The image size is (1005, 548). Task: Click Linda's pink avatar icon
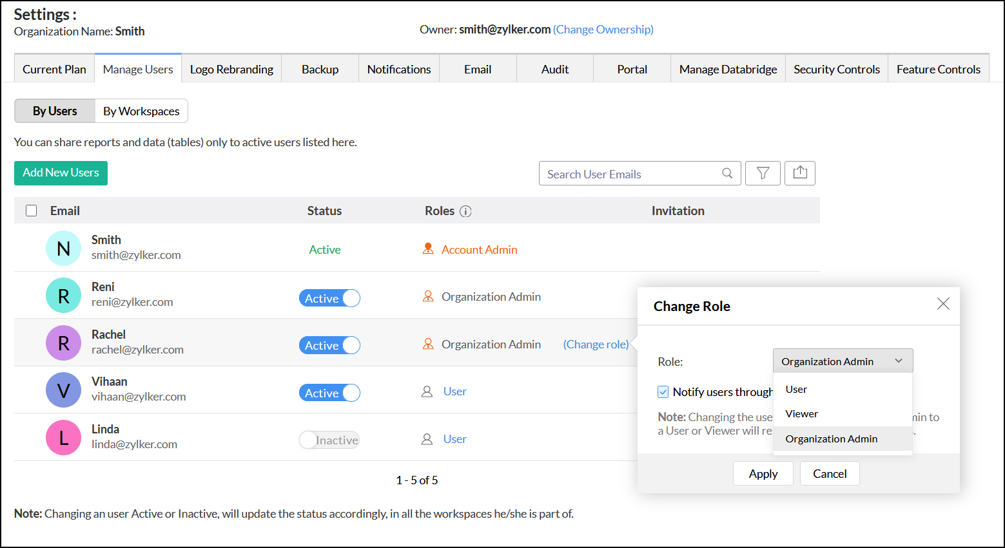click(x=63, y=438)
